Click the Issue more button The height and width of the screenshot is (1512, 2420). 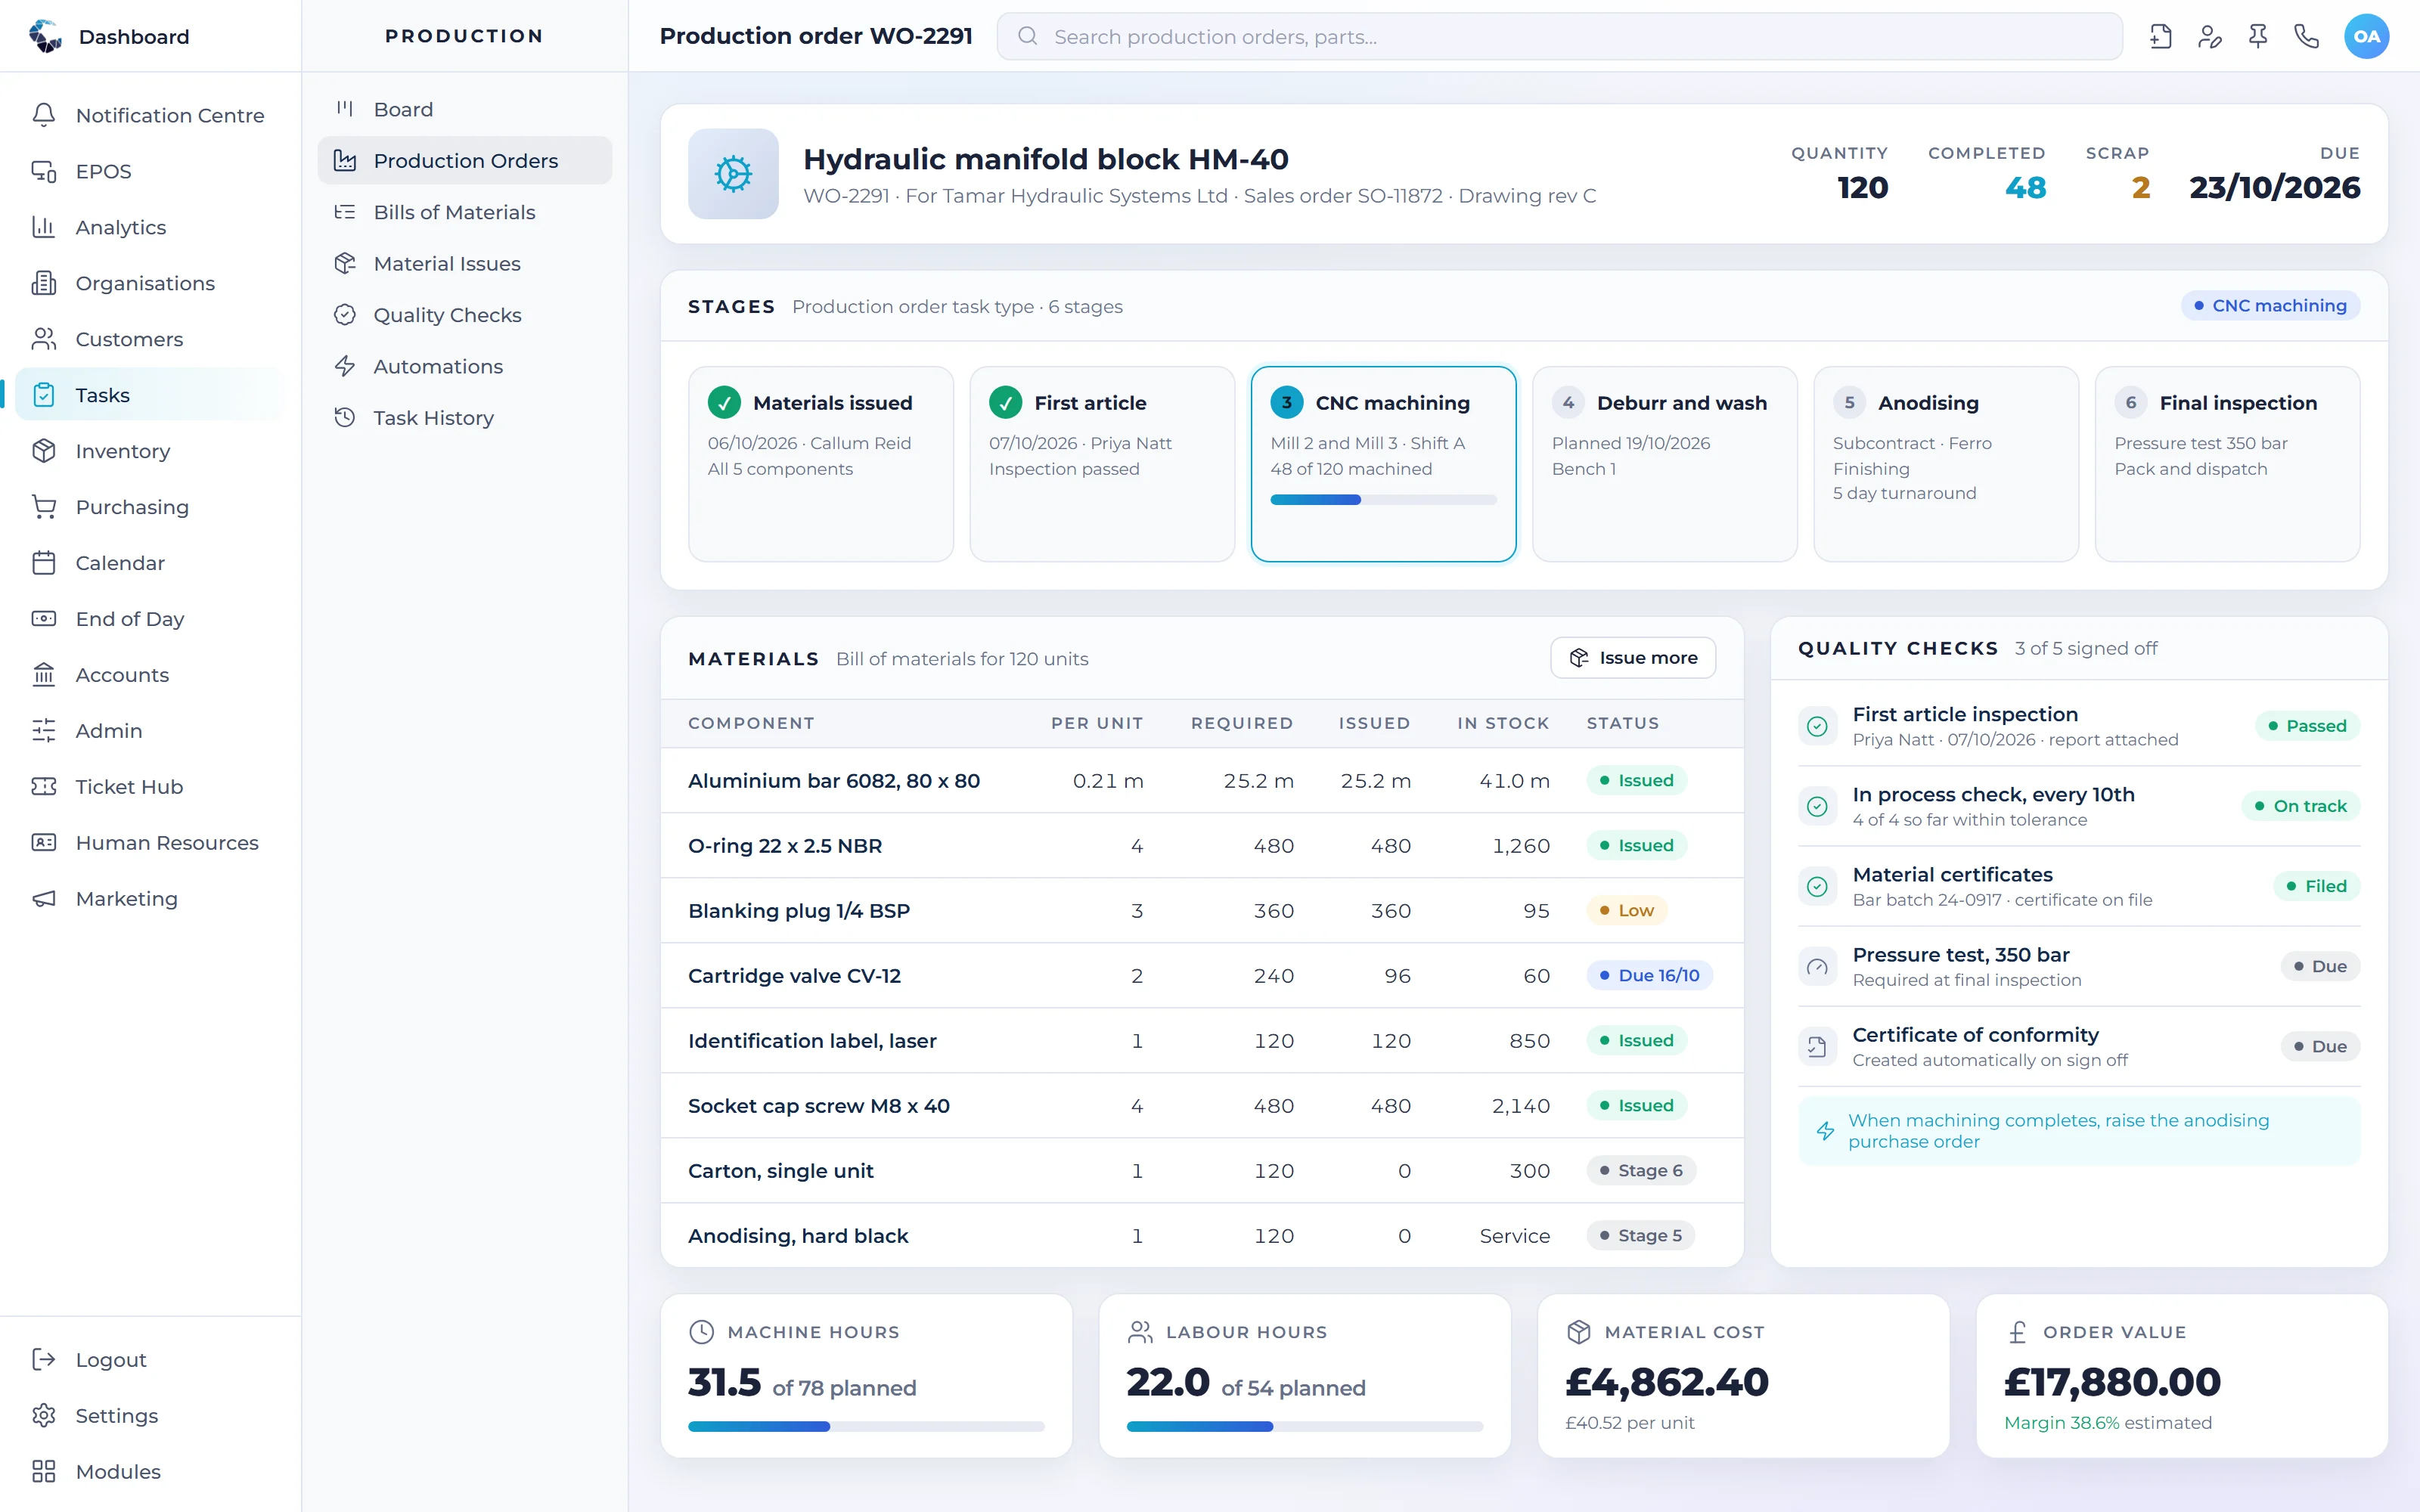[1633, 658]
